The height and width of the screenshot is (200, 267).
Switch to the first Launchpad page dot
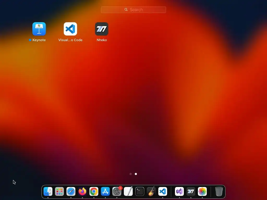click(x=131, y=174)
